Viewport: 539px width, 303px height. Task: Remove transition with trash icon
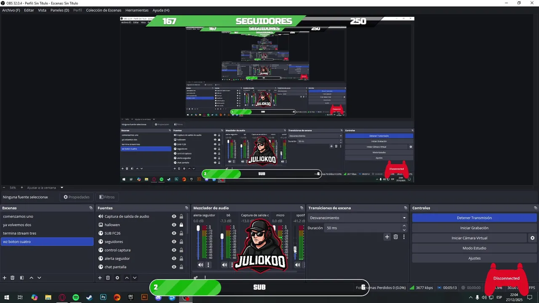(x=395, y=237)
